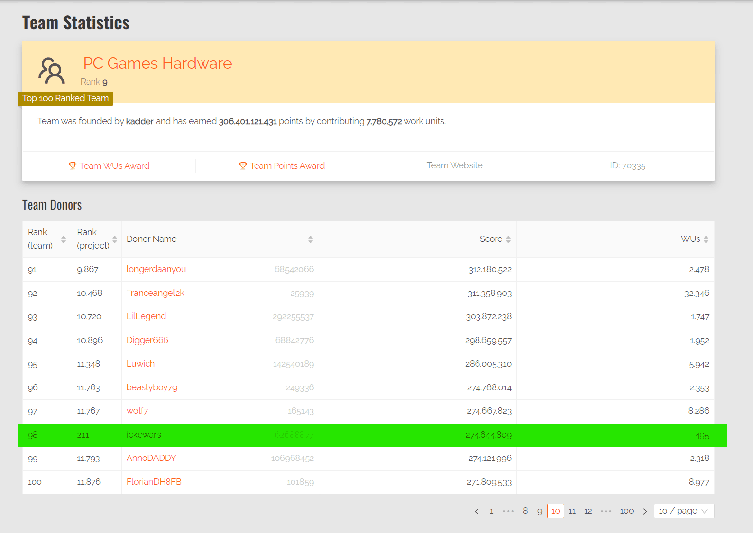This screenshot has height=533, width=753.
Task: Open donor Ickewars in highlighted row
Action: click(x=144, y=435)
